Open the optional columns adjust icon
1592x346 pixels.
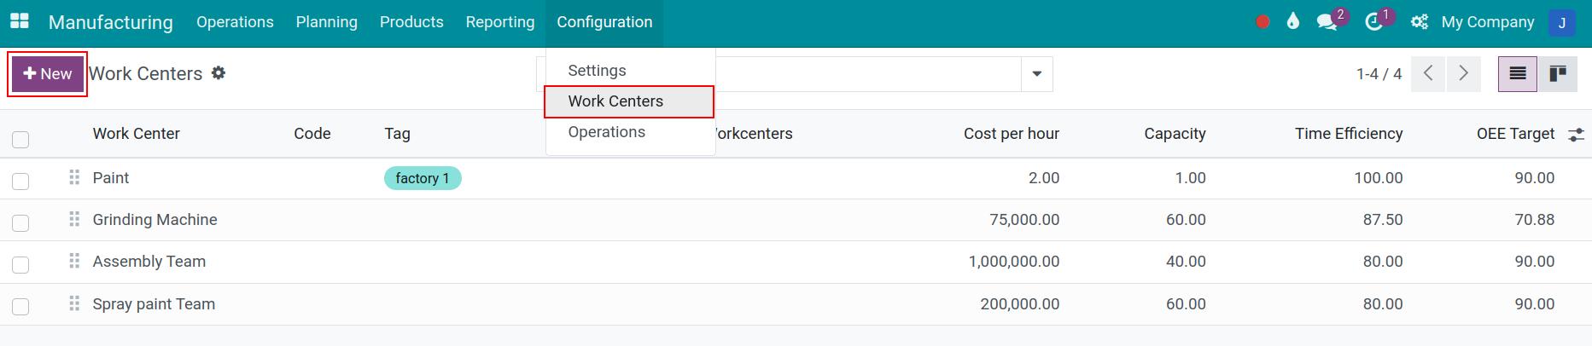tap(1576, 134)
